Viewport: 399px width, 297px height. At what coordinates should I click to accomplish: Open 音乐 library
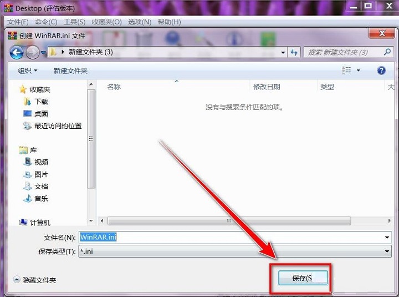(x=41, y=198)
